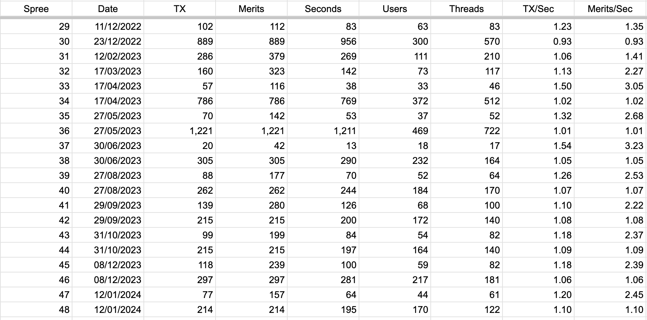647x320 pixels.
Task: Select Merits/Sec cell showing 3.23
Action: [610, 146]
